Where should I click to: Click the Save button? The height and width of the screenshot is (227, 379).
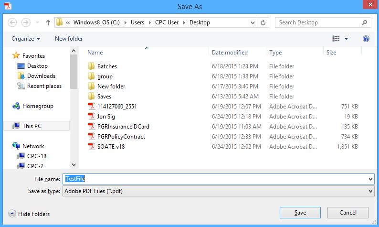coord(300,213)
